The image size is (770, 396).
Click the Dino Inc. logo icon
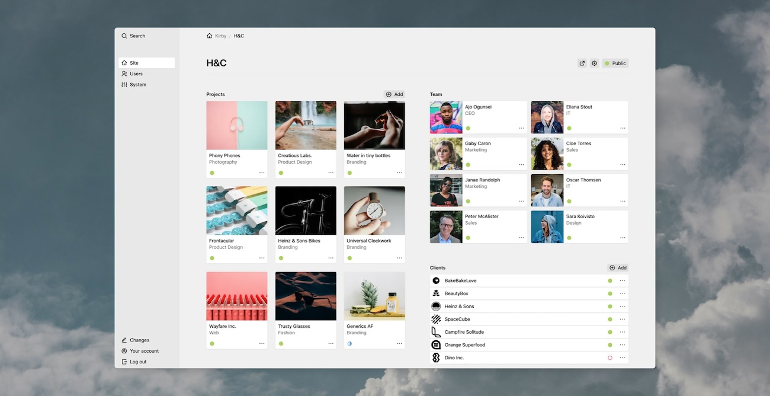436,358
